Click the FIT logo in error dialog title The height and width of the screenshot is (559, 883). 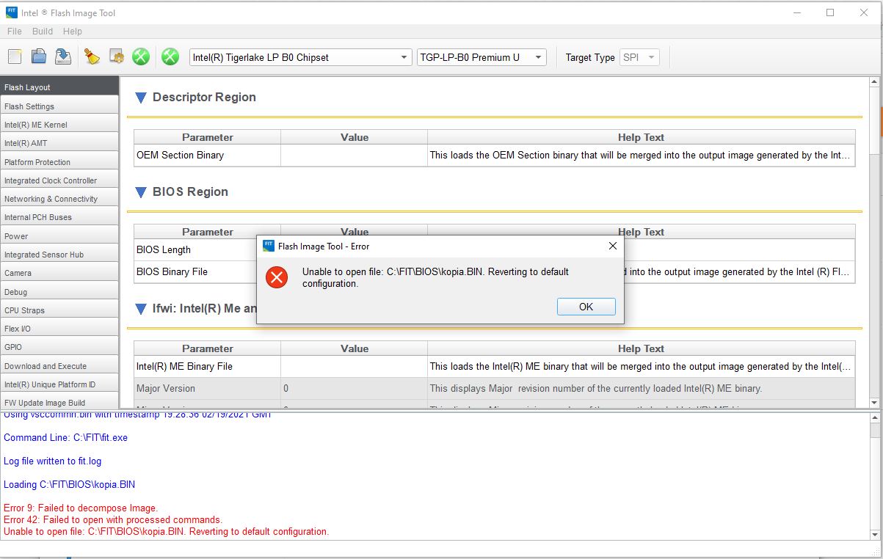pyautogui.click(x=268, y=246)
